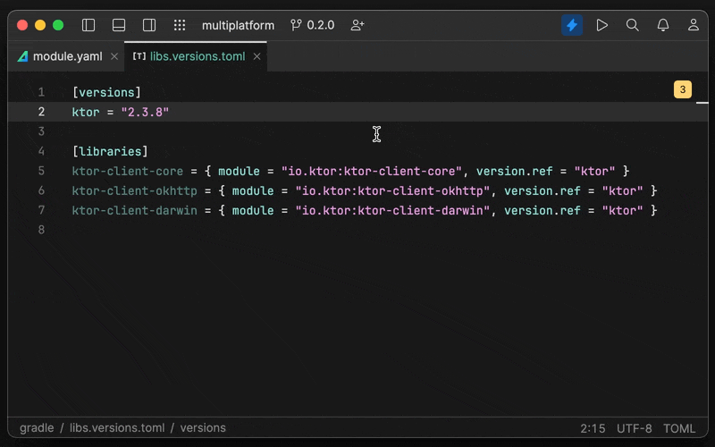Viewport: 715px width, 447px height.
Task: Toggle the right tool window sidebar
Action: (149, 25)
